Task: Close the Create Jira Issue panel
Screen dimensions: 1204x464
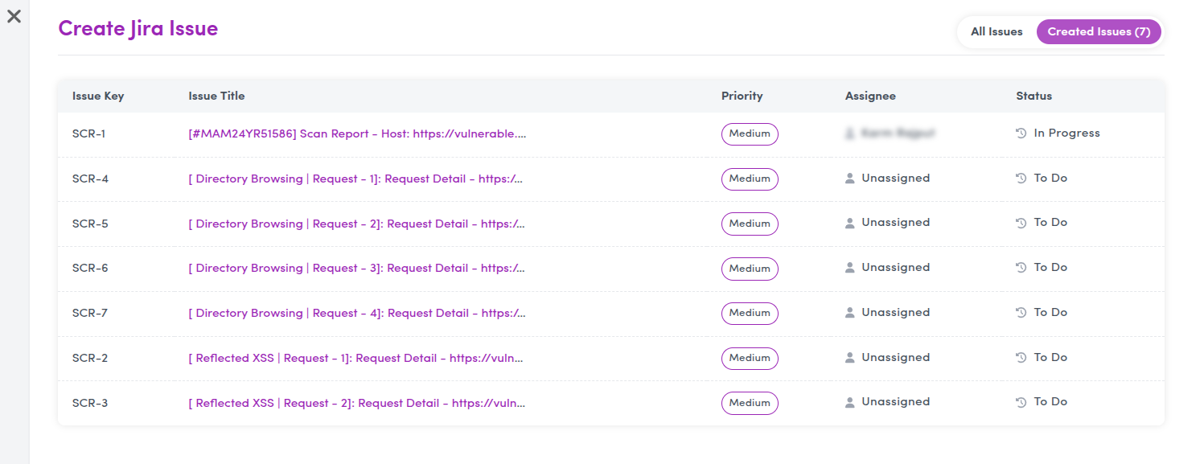Action: coord(14,16)
